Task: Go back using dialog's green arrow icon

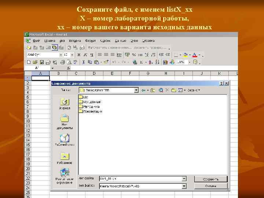Action: tap(143, 90)
